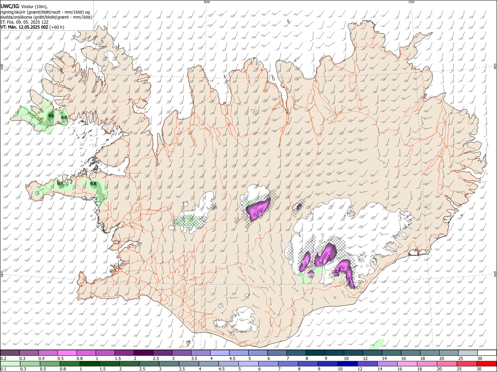Click the '15W' longitude label at the top

coord(411,2)
